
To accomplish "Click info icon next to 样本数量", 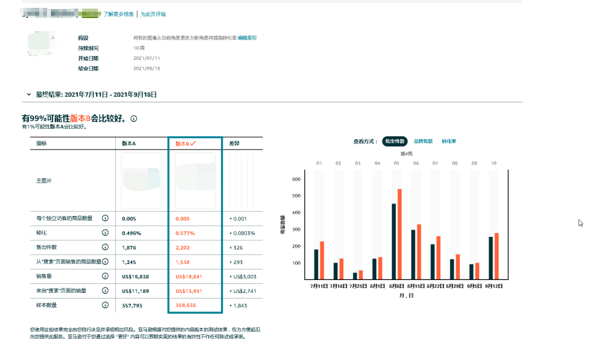I will coord(105,305).
